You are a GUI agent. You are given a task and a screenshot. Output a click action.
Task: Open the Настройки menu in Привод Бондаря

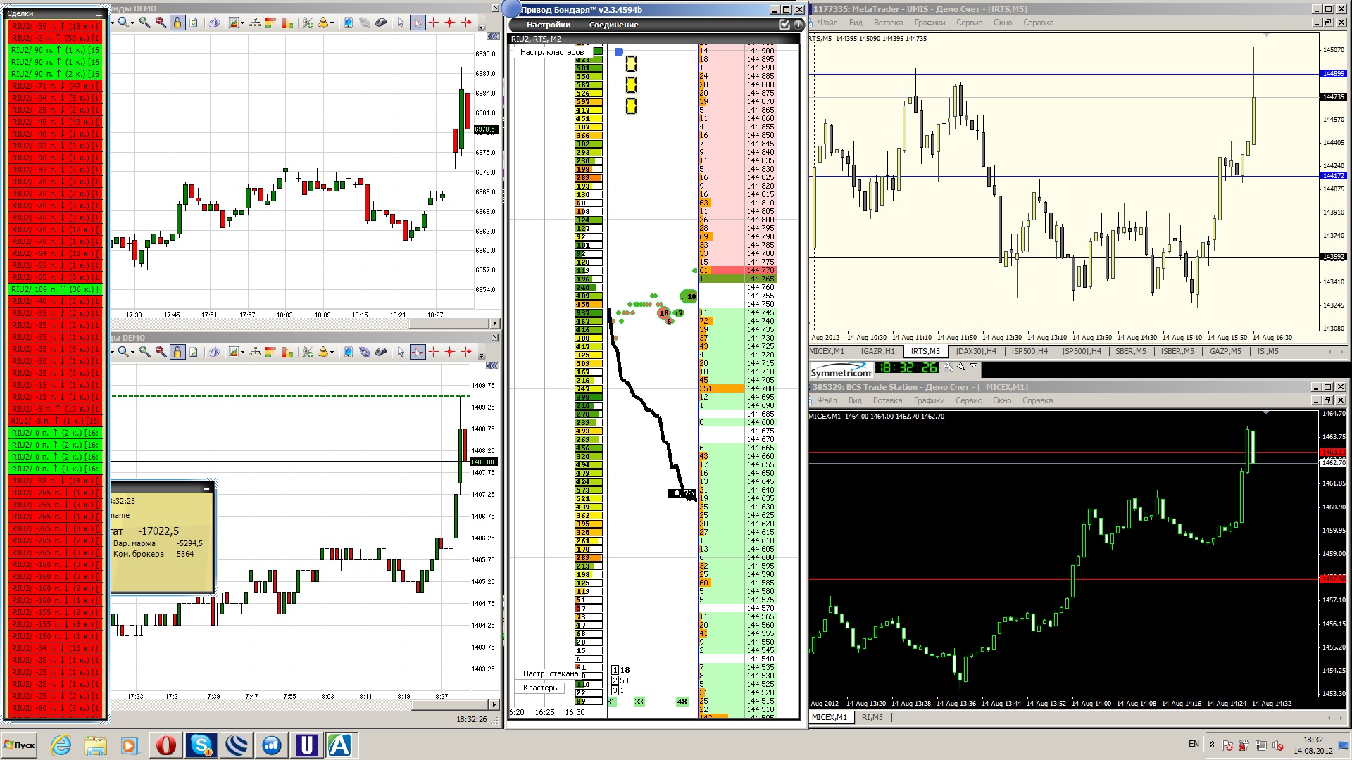[x=549, y=25]
